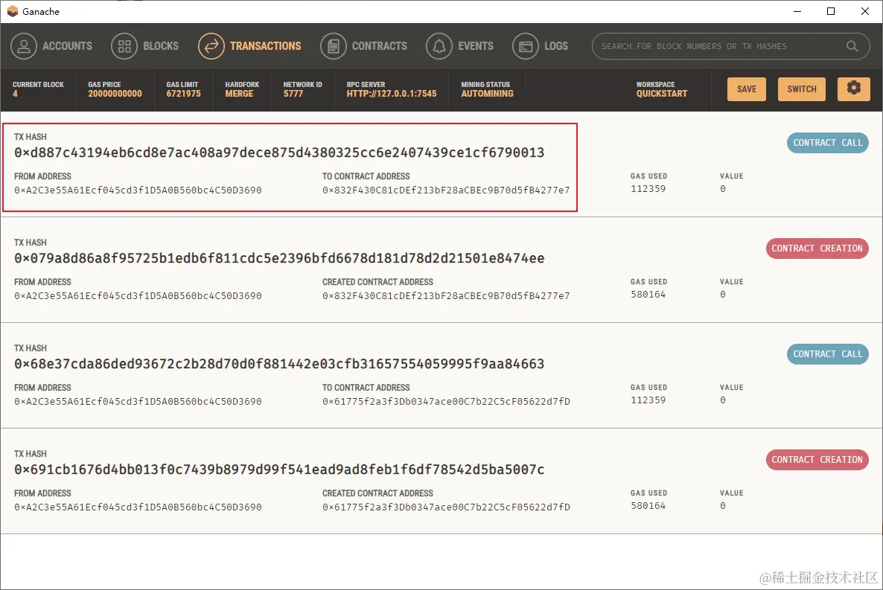
Task: Click gas used 112359 in first row
Action: 648,189
